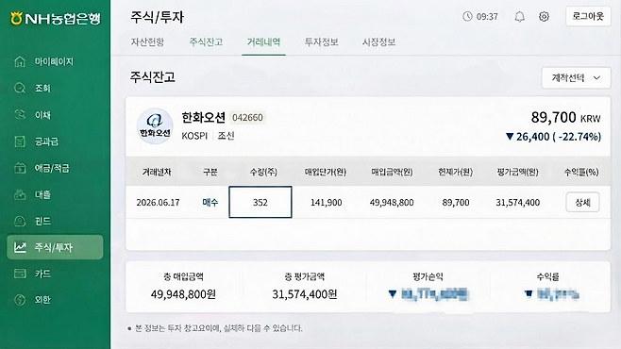This screenshot has width=621, height=349.
Task: Open settings gear icon in header
Action: coord(545,17)
